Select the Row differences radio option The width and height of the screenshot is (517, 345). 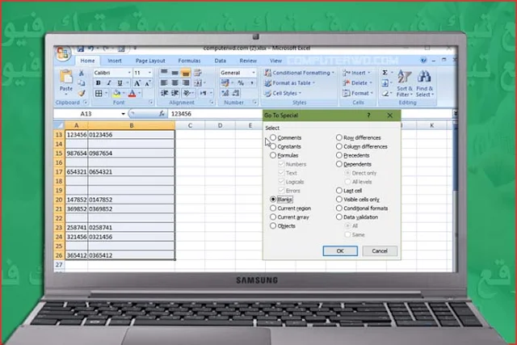click(339, 137)
